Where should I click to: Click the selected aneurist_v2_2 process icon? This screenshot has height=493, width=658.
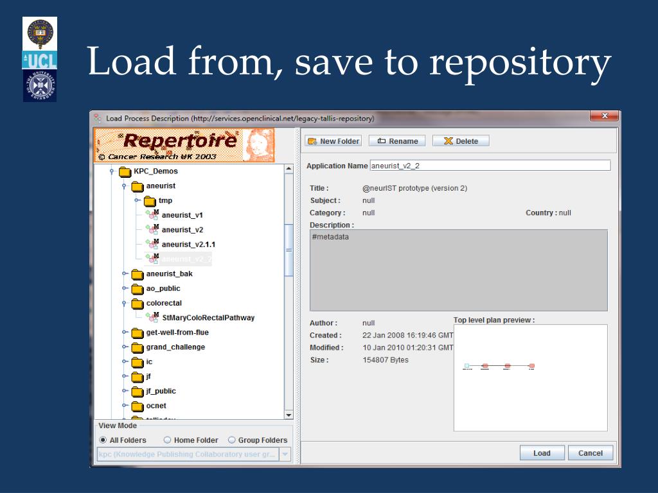click(152, 259)
